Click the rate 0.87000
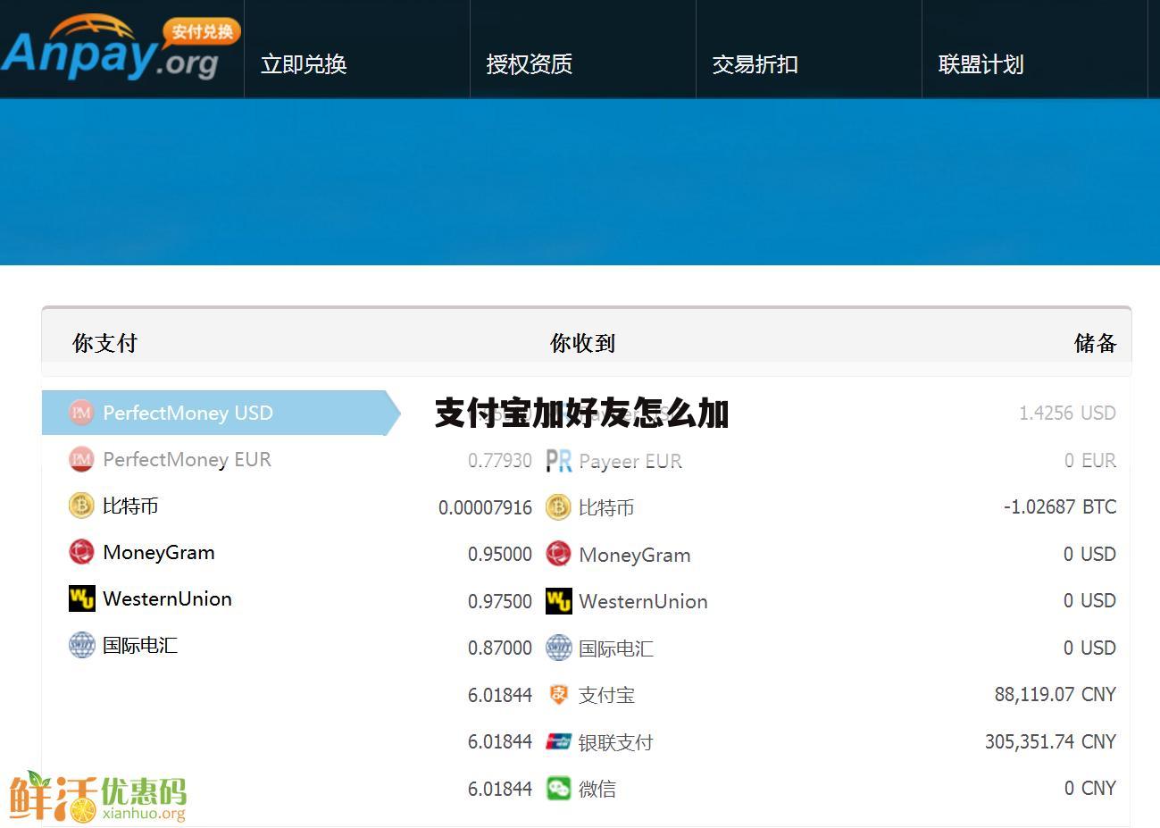The image size is (1160, 828). (x=500, y=648)
